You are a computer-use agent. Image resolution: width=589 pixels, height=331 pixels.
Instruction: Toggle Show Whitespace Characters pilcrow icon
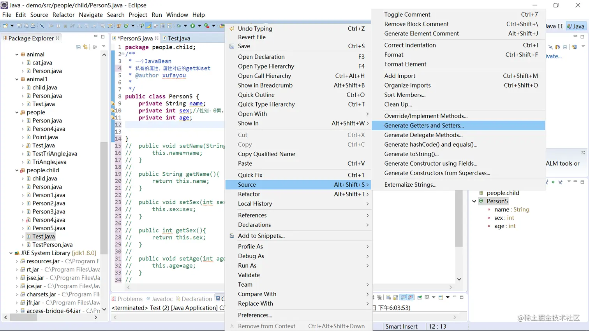[169, 26]
